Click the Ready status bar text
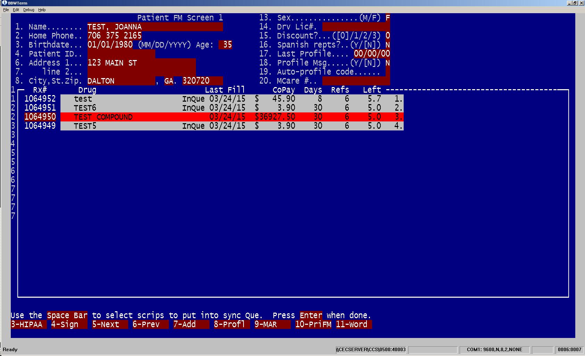Viewport: 585px width, 356px height. click(x=10, y=349)
